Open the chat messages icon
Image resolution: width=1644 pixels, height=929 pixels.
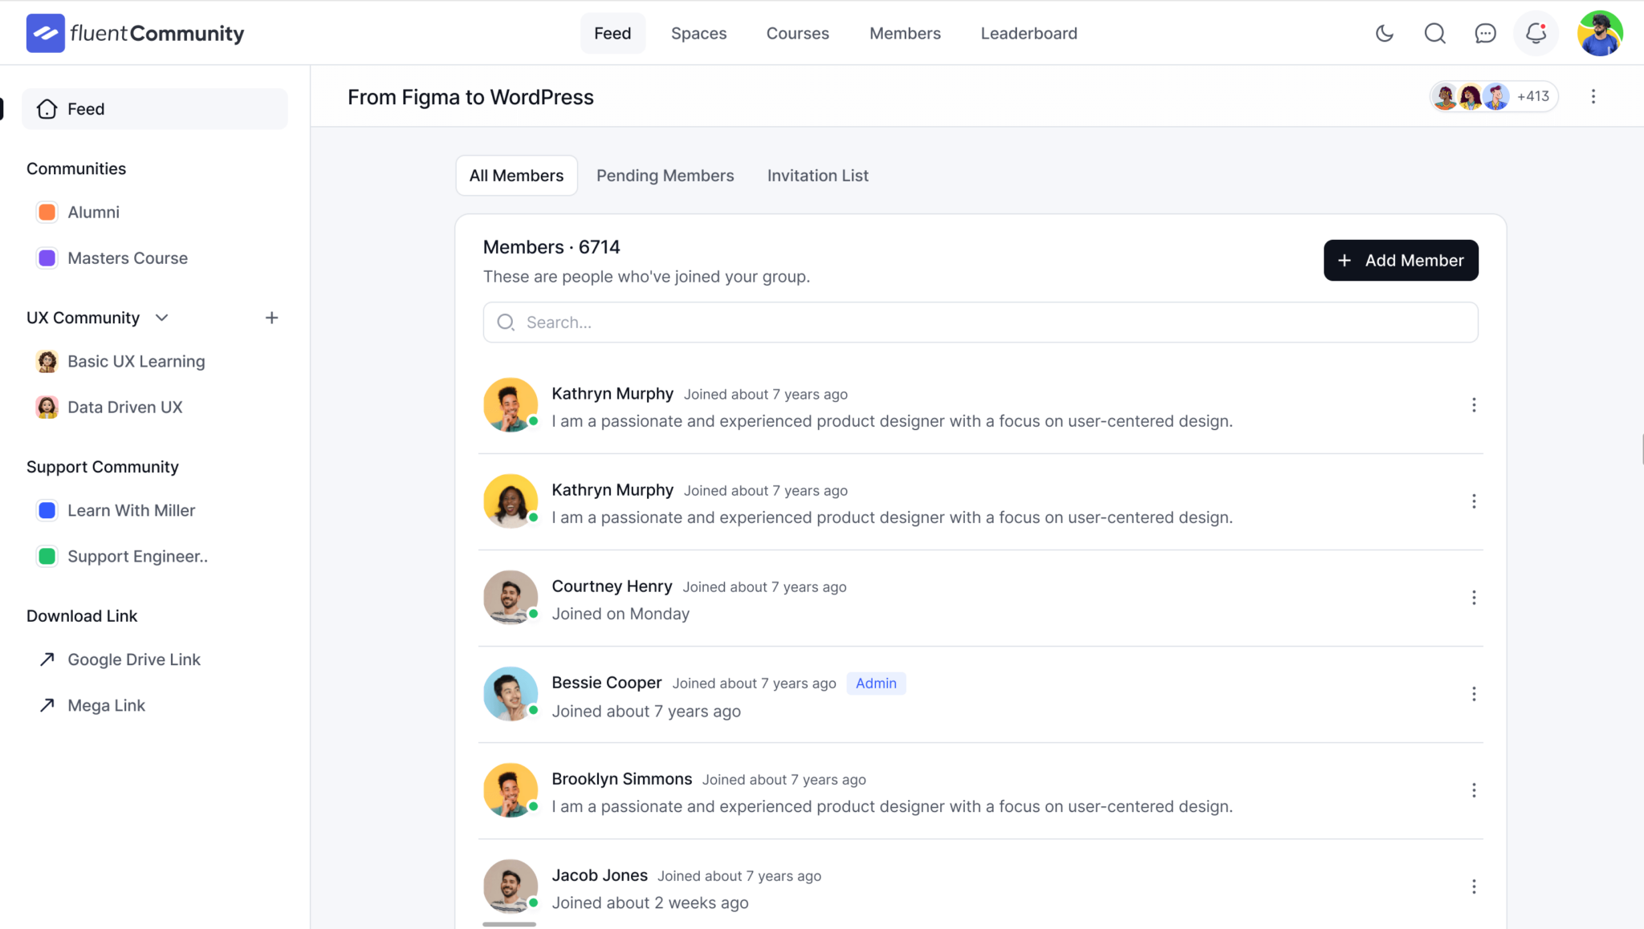[1485, 34]
